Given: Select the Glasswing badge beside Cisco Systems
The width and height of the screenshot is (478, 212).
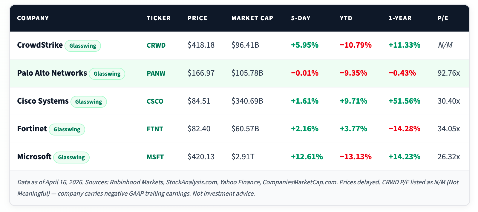Looking at the screenshot, I should point(88,102).
